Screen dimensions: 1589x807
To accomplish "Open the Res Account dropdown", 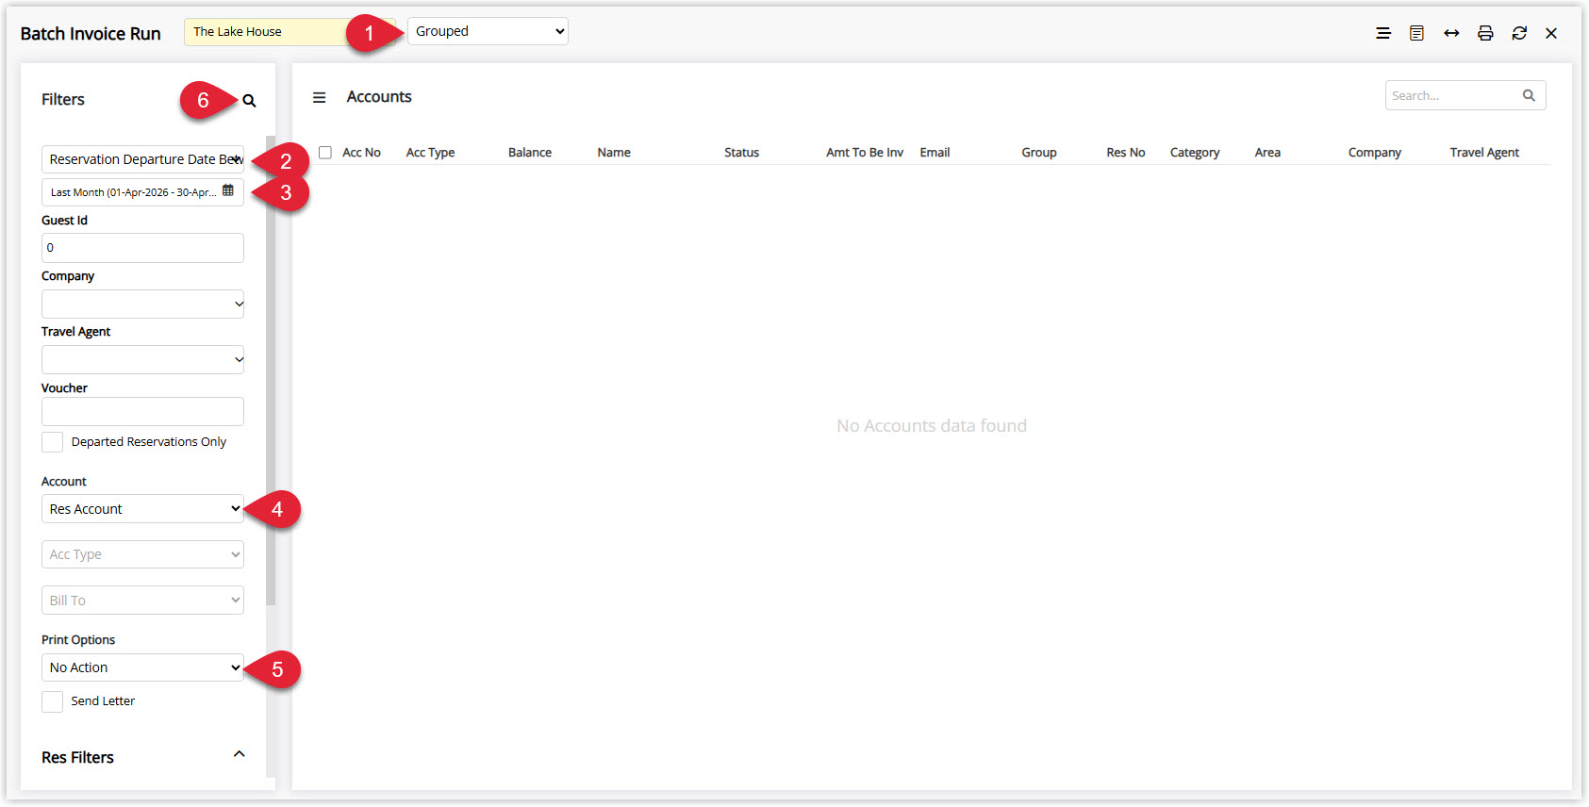I will [142, 509].
